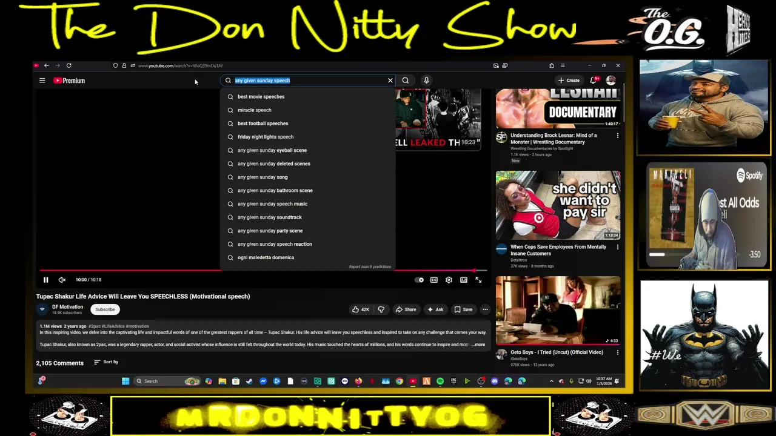Viewport: 776px width, 436px height.
Task: Open the GF Motivation channel avatar
Action: click(42, 309)
